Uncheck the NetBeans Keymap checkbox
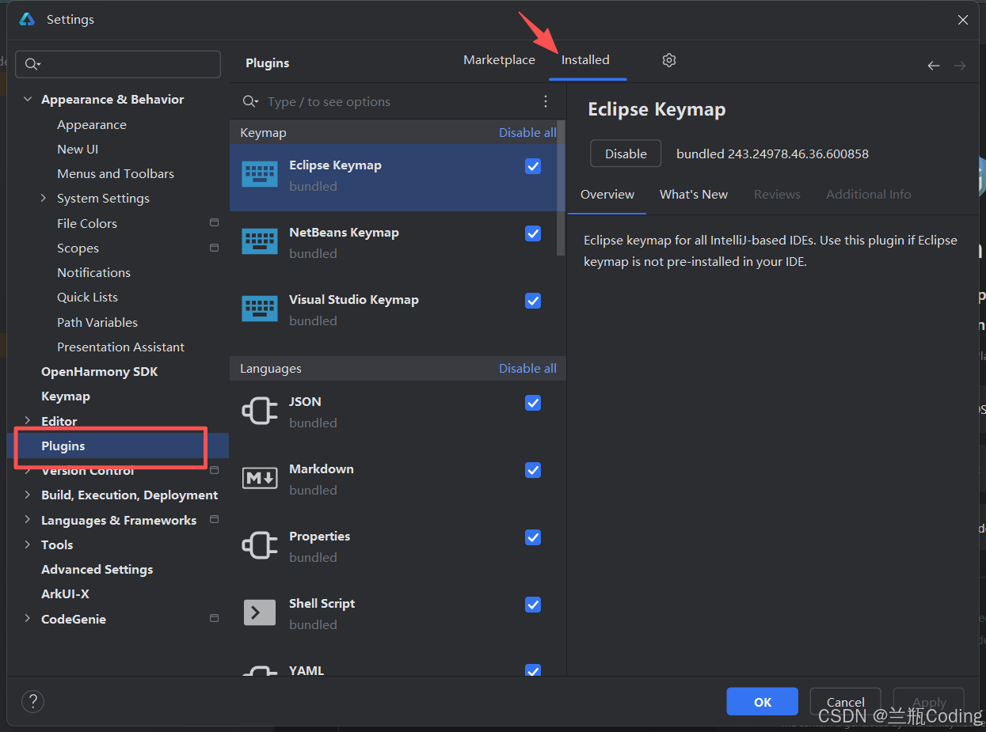Viewport: 986px width, 732px height. pyautogui.click(x=533, y=233)
